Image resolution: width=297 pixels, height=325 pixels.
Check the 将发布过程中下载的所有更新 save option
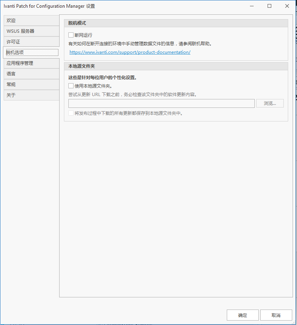pos(71,113)
